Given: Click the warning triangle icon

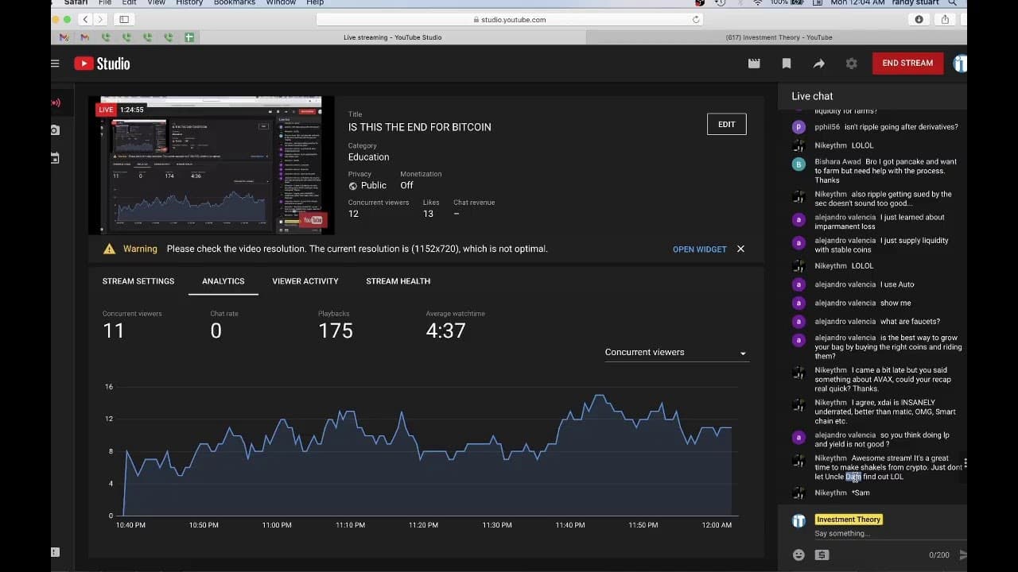Looking at the screenshot, I should pyautogui.click(x=110, y=249).
